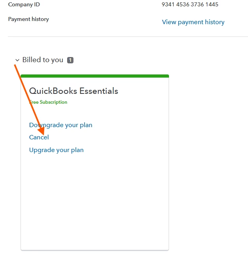Click the QuickBooks Essentials plan title

coord(73,91)
